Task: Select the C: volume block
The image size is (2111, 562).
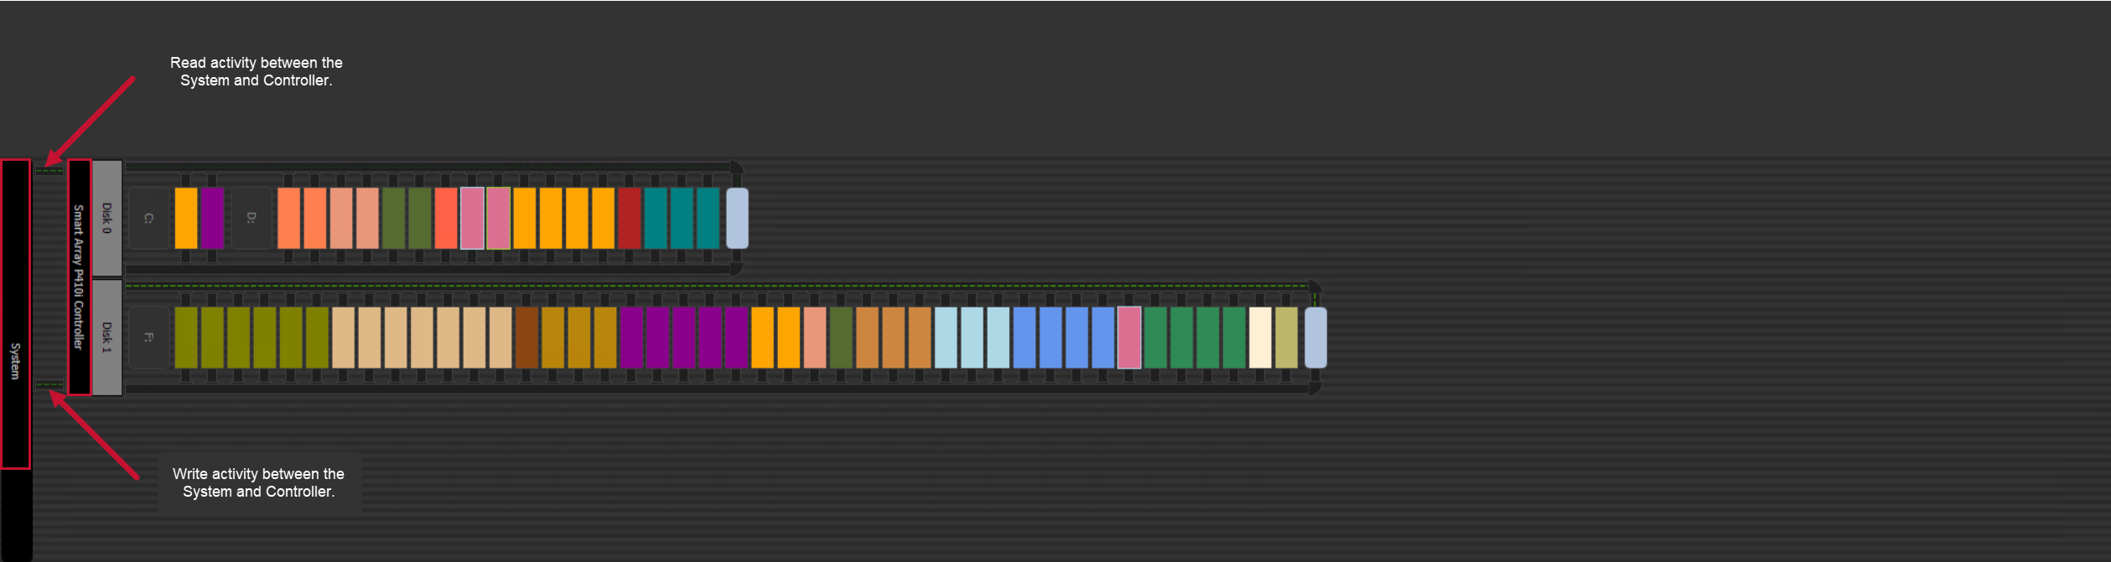Action: tap(148, 219)
